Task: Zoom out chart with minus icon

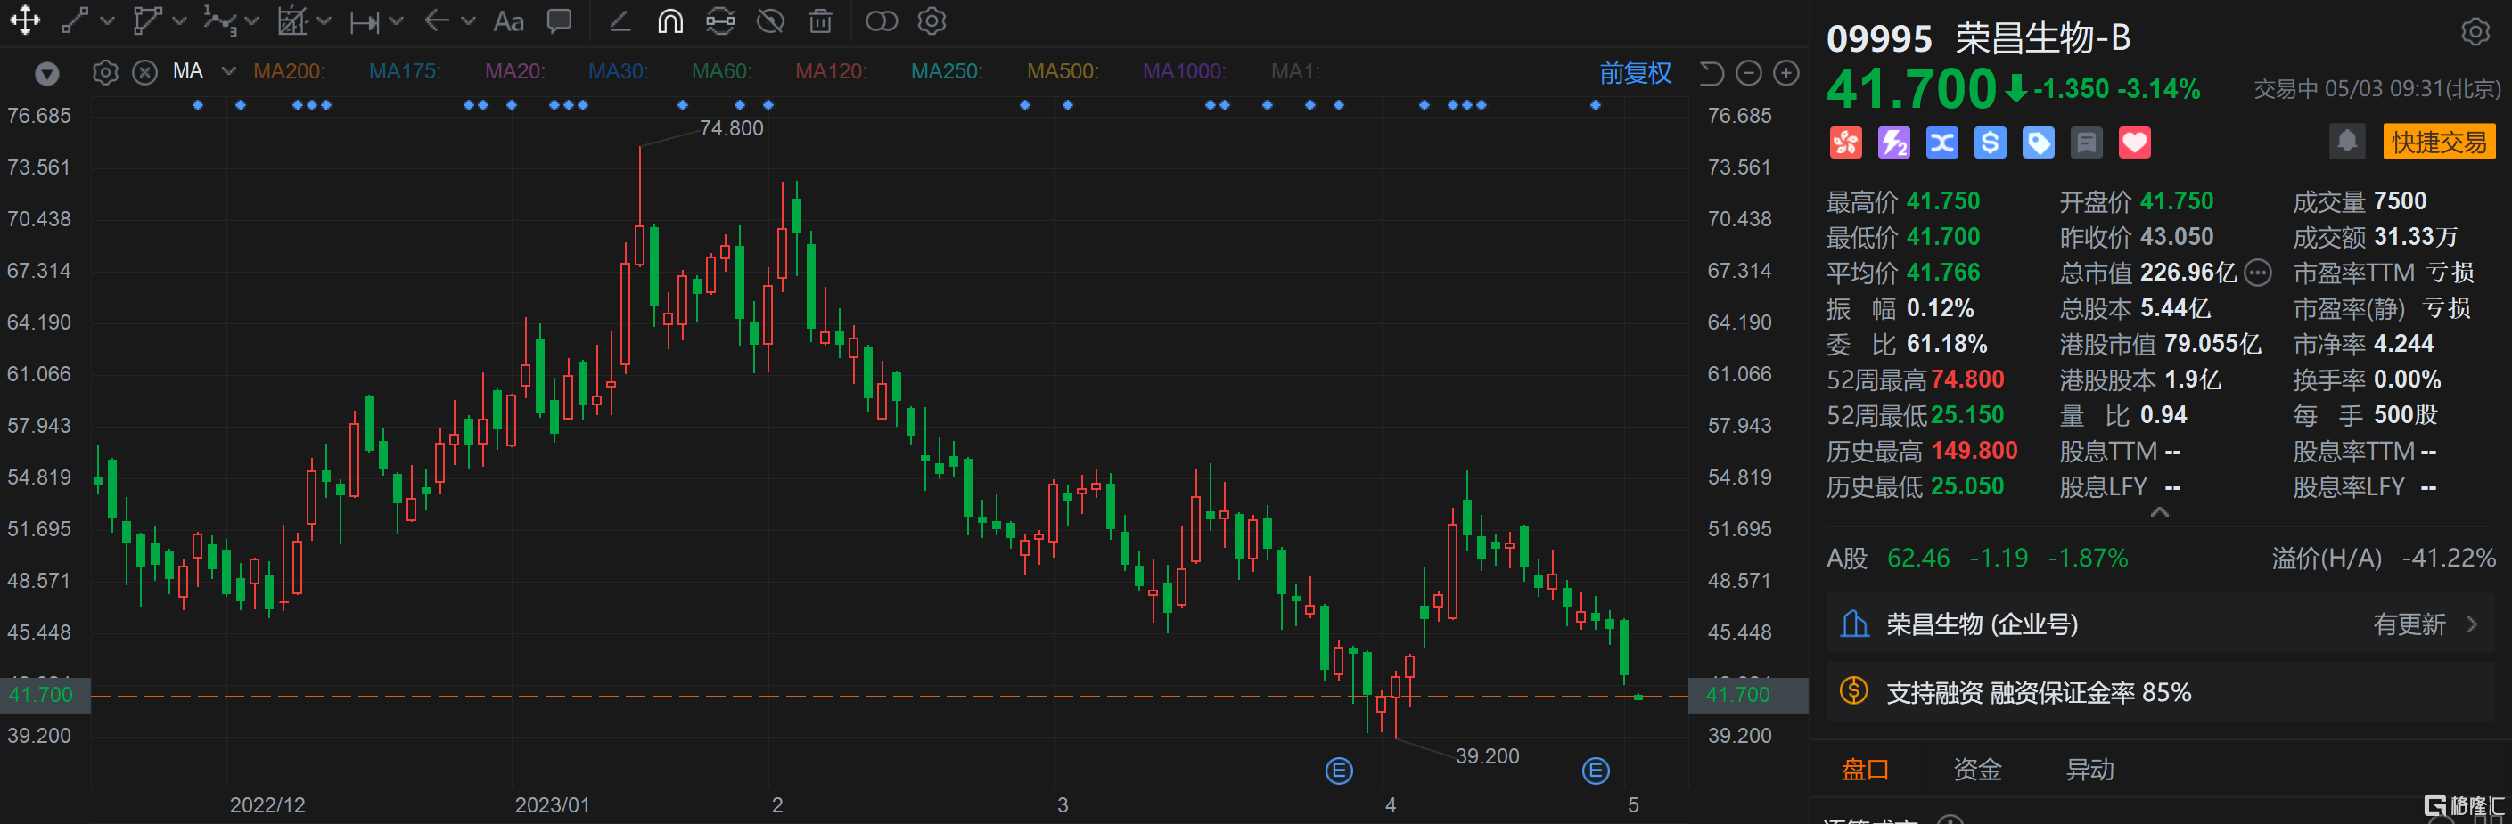Action: pos(1750,73)
